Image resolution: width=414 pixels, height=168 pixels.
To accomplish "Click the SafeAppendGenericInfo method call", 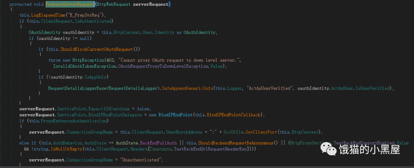I will [187, 88].
